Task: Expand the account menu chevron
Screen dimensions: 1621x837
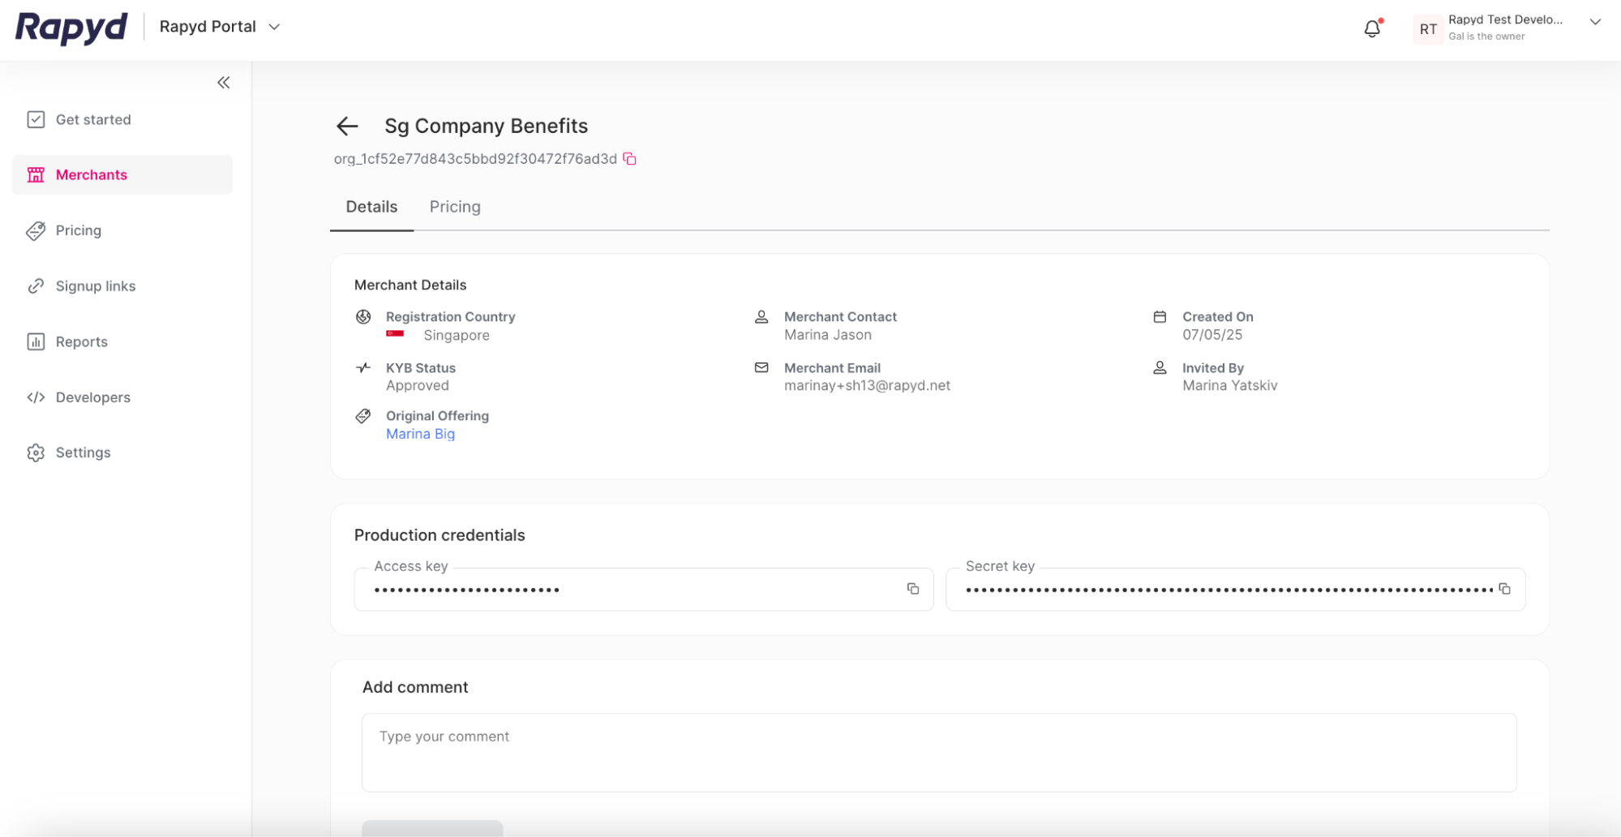Action: (1595, 22)
